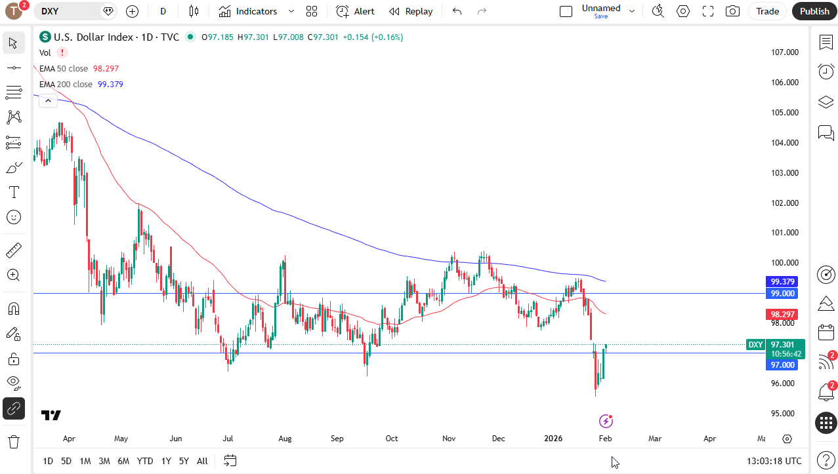Select the XABCD pattern tool
This screenshot has width=838, height=474.
(x=14, y=117)
